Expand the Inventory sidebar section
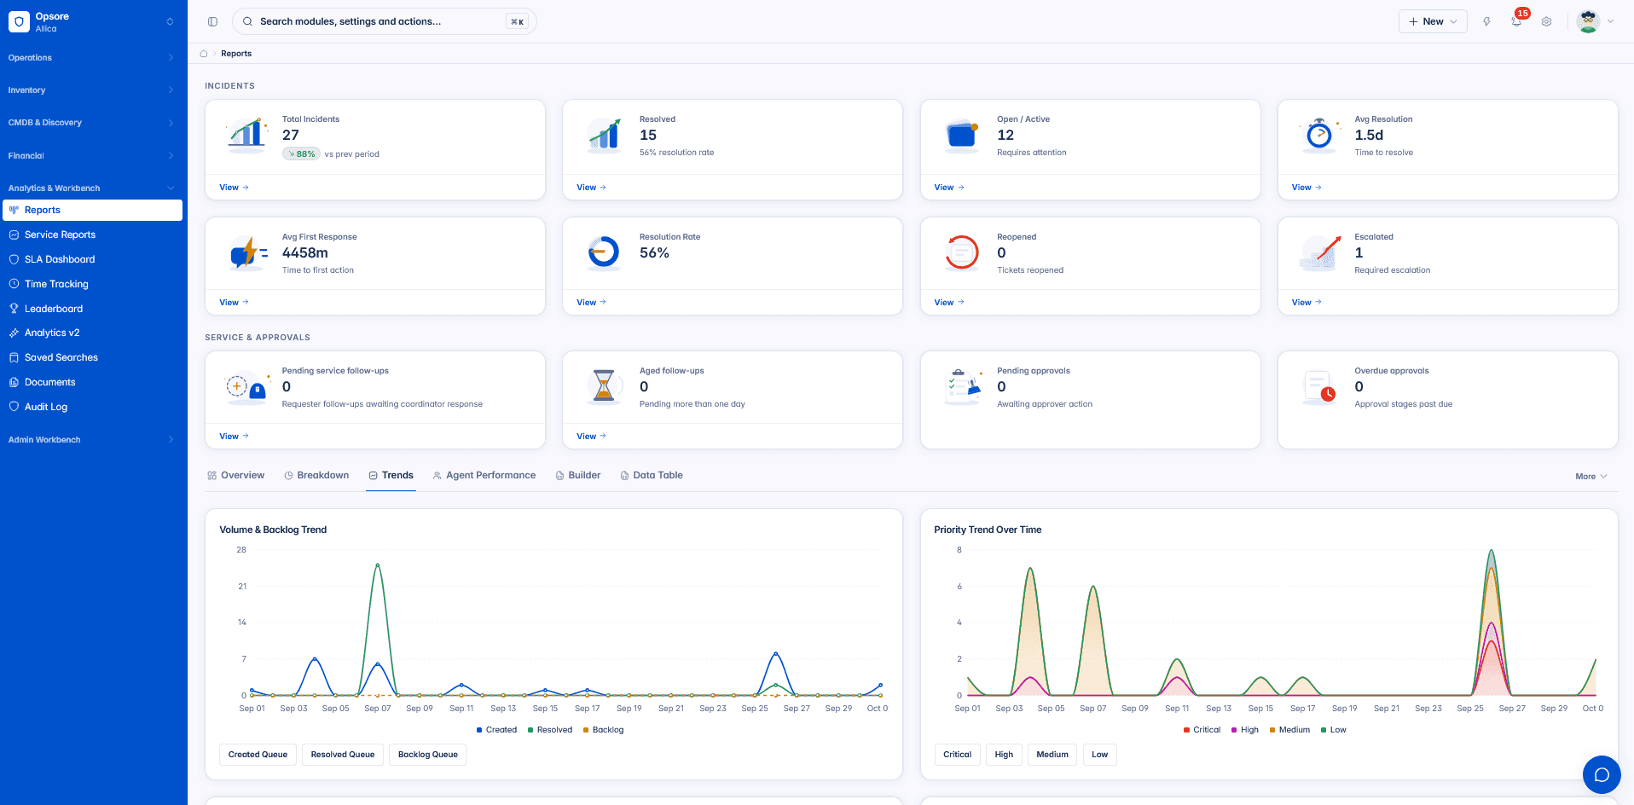The width and height of the screenshot is (1634, 805). pyautogui.click(x=93, y=90)
